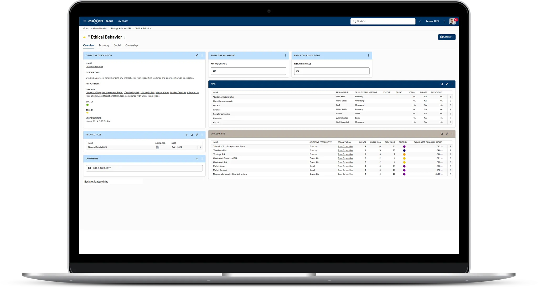The width and height of the screenshot is (538, 288).
Task: Switch to the Economy tab
Action: (x=104, y=45)
